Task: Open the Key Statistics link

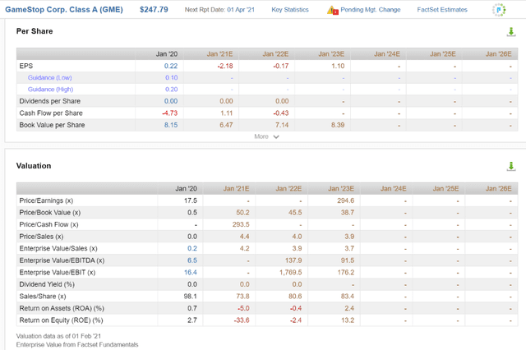Action: pos(290,10)
